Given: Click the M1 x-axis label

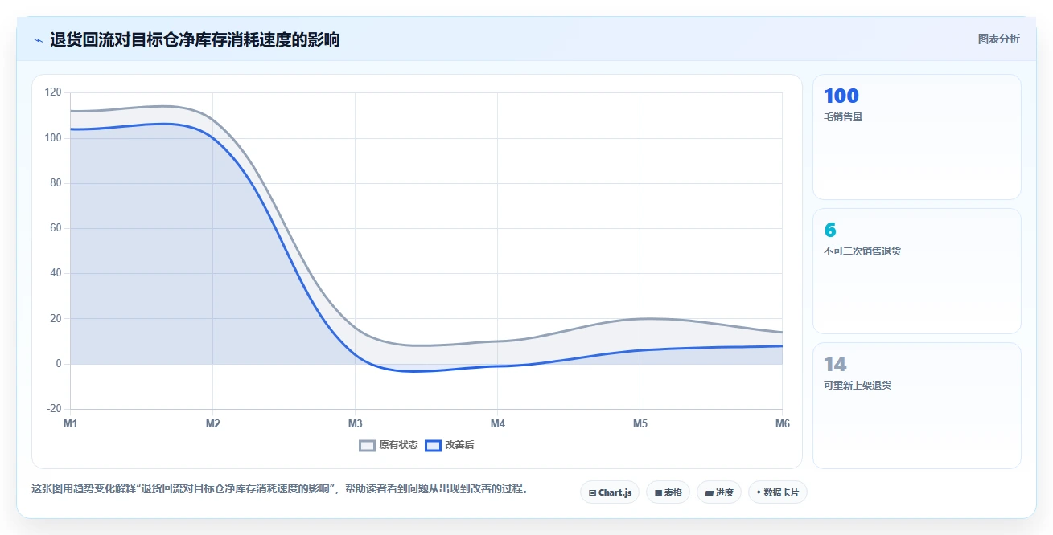Looking at the screenshot, I should pyautogui.click(x=70, y=423).
